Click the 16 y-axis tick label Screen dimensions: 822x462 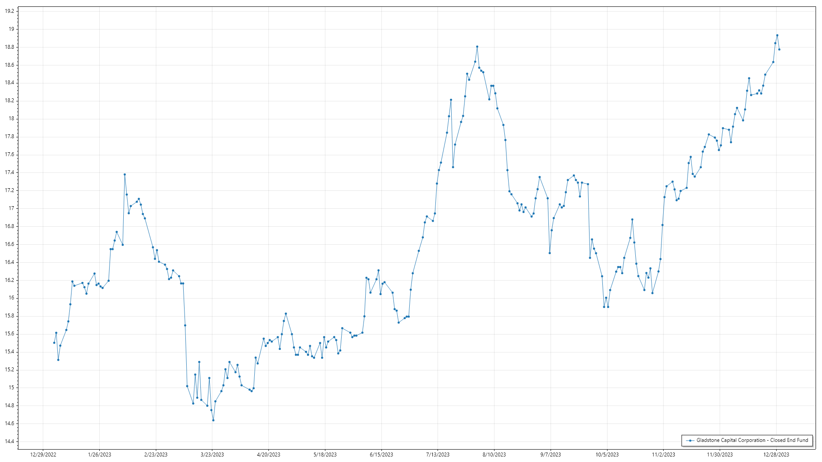12,298
